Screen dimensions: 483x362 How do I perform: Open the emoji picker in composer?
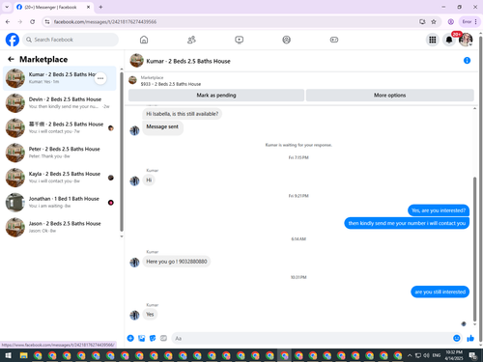[x=457, y=338]
